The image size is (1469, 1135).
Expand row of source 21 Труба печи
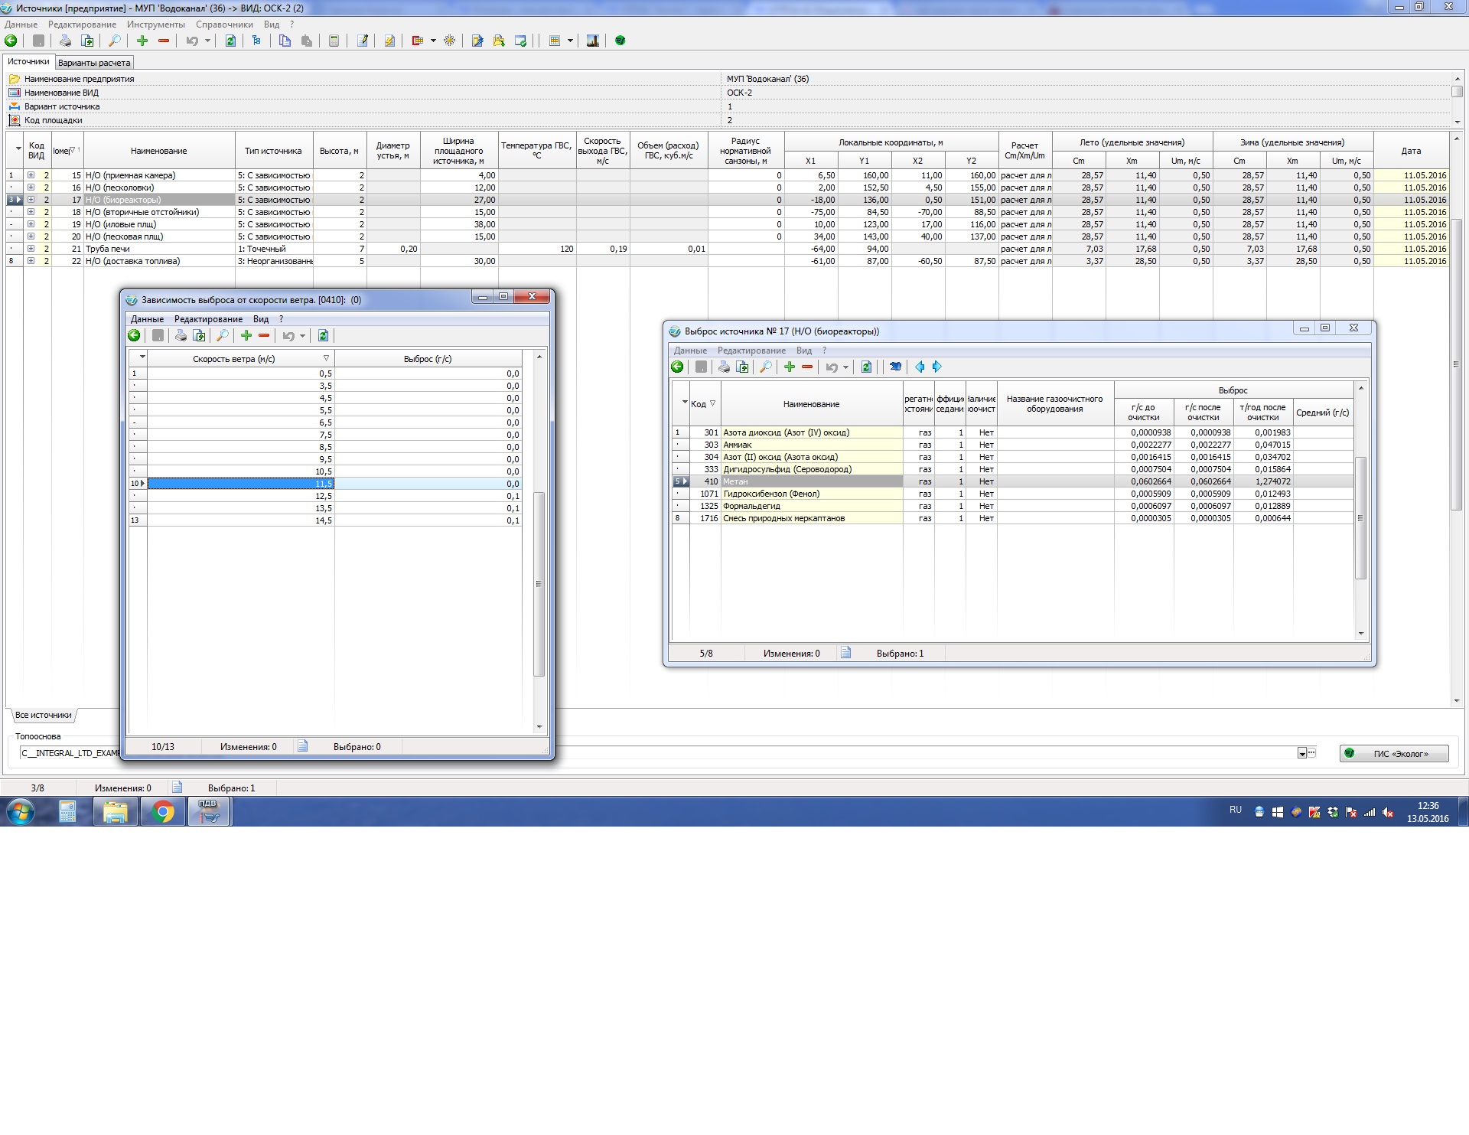click(x=31, y=249)
